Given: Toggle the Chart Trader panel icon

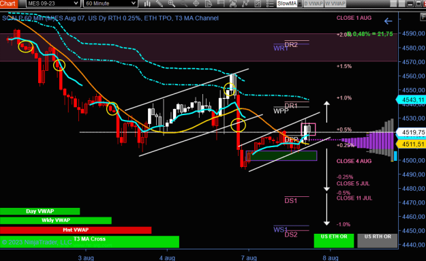Looking at the screenshot, I should (221, 3).
